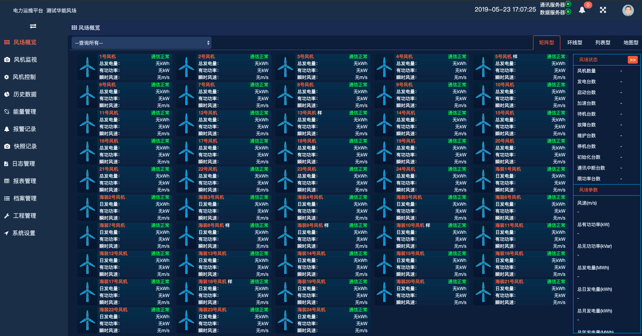Select the 矩阵型 view tab

546,43
